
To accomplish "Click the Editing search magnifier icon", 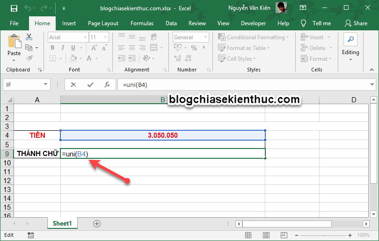I will (x=350, y=39).
